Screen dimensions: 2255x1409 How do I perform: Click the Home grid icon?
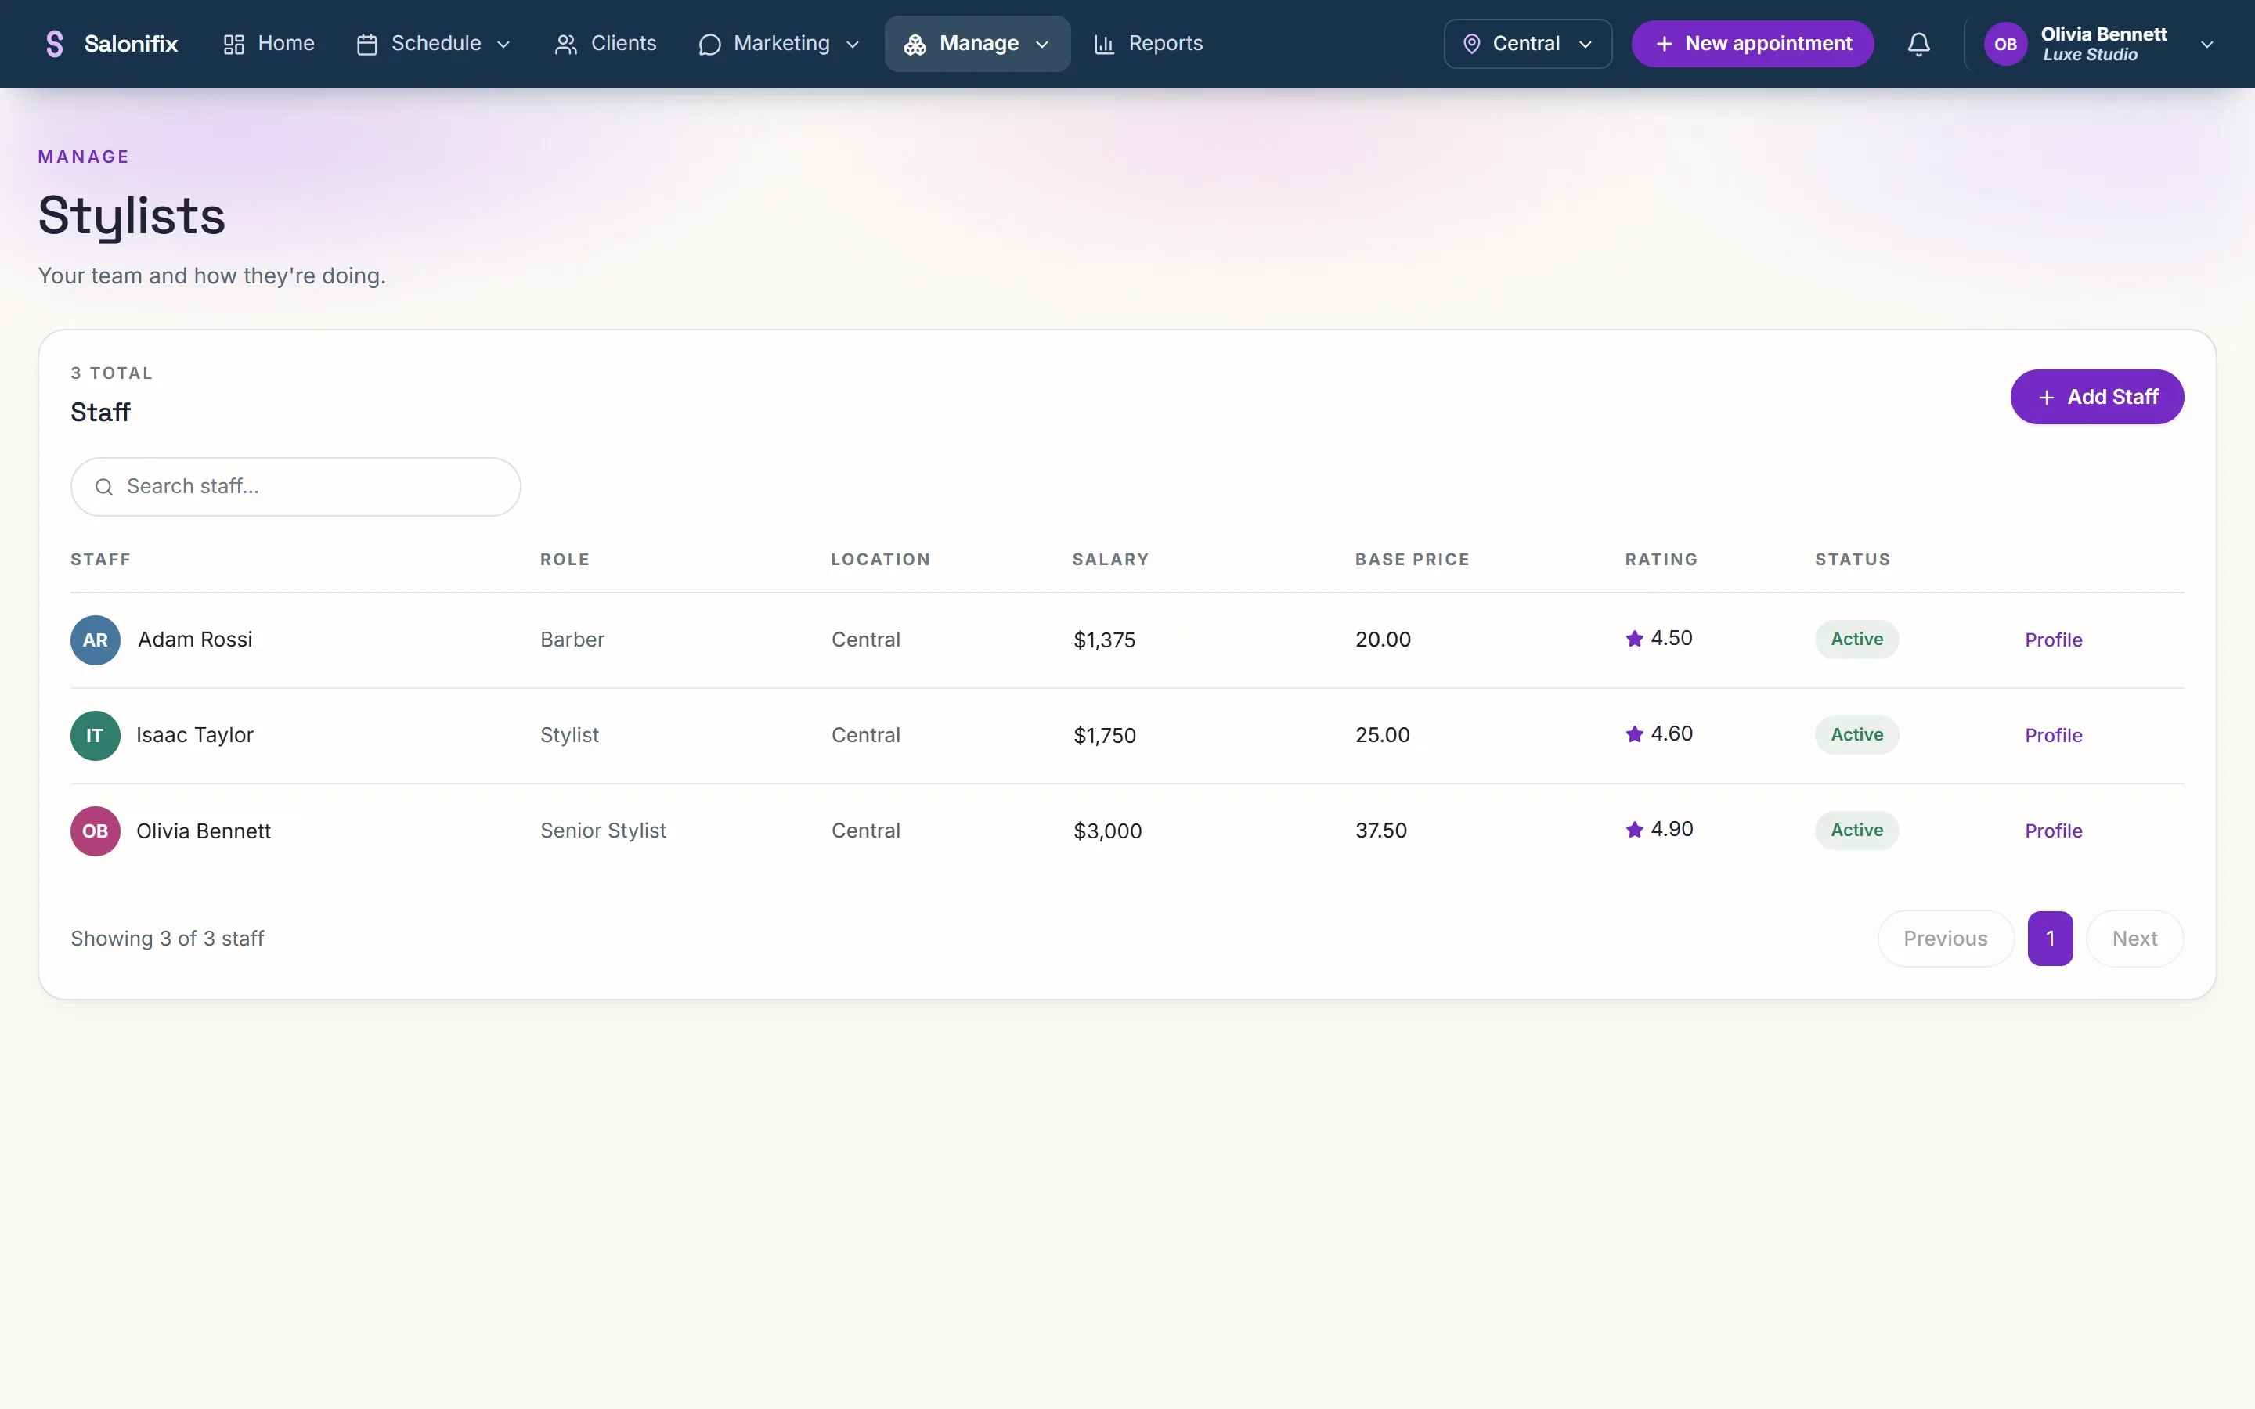click(x=234, y=44)
